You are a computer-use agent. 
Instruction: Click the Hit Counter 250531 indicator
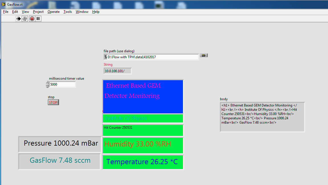tap(143, 130)
